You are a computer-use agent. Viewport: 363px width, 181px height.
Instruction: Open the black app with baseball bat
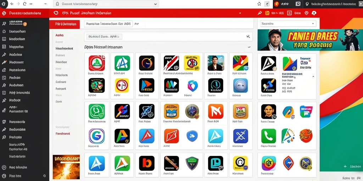(x=171, y=163)
